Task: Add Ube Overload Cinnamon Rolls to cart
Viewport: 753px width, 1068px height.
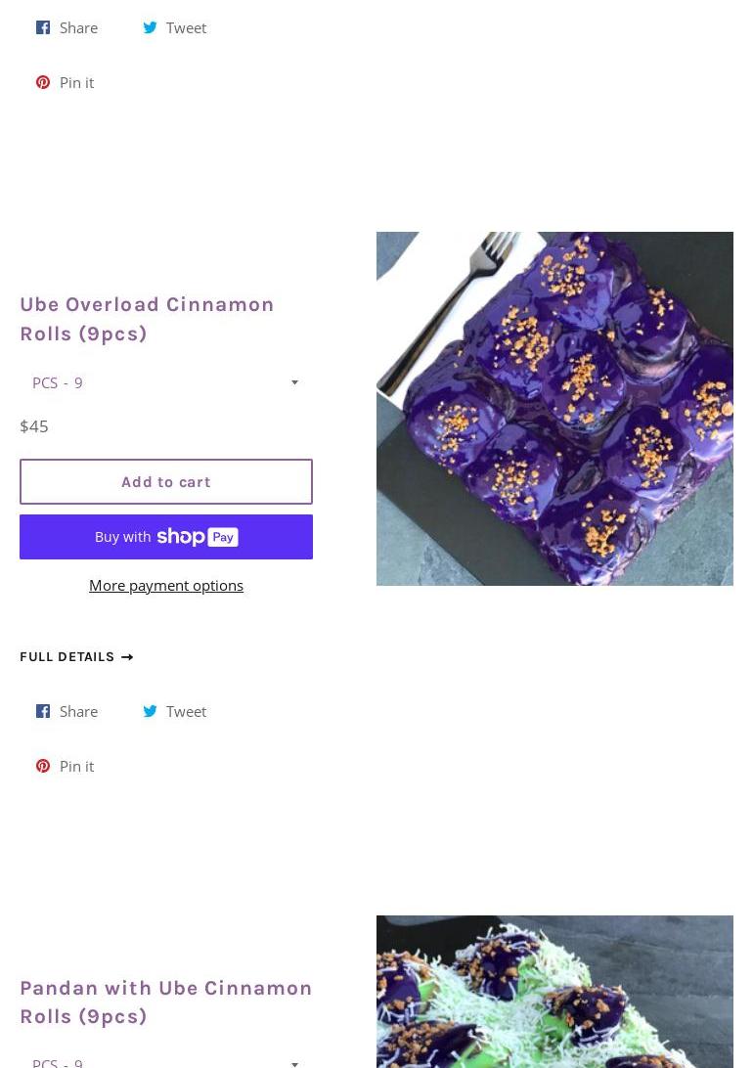Action: pyautogui.click(x=166, y=481)
